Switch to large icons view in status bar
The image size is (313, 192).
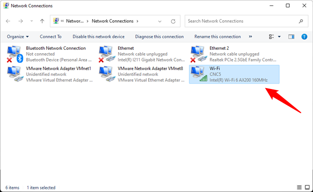pos(307,187)
